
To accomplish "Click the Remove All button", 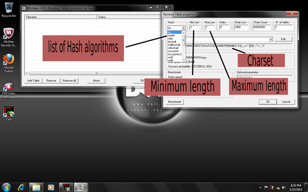I will (x=69, y=81).
